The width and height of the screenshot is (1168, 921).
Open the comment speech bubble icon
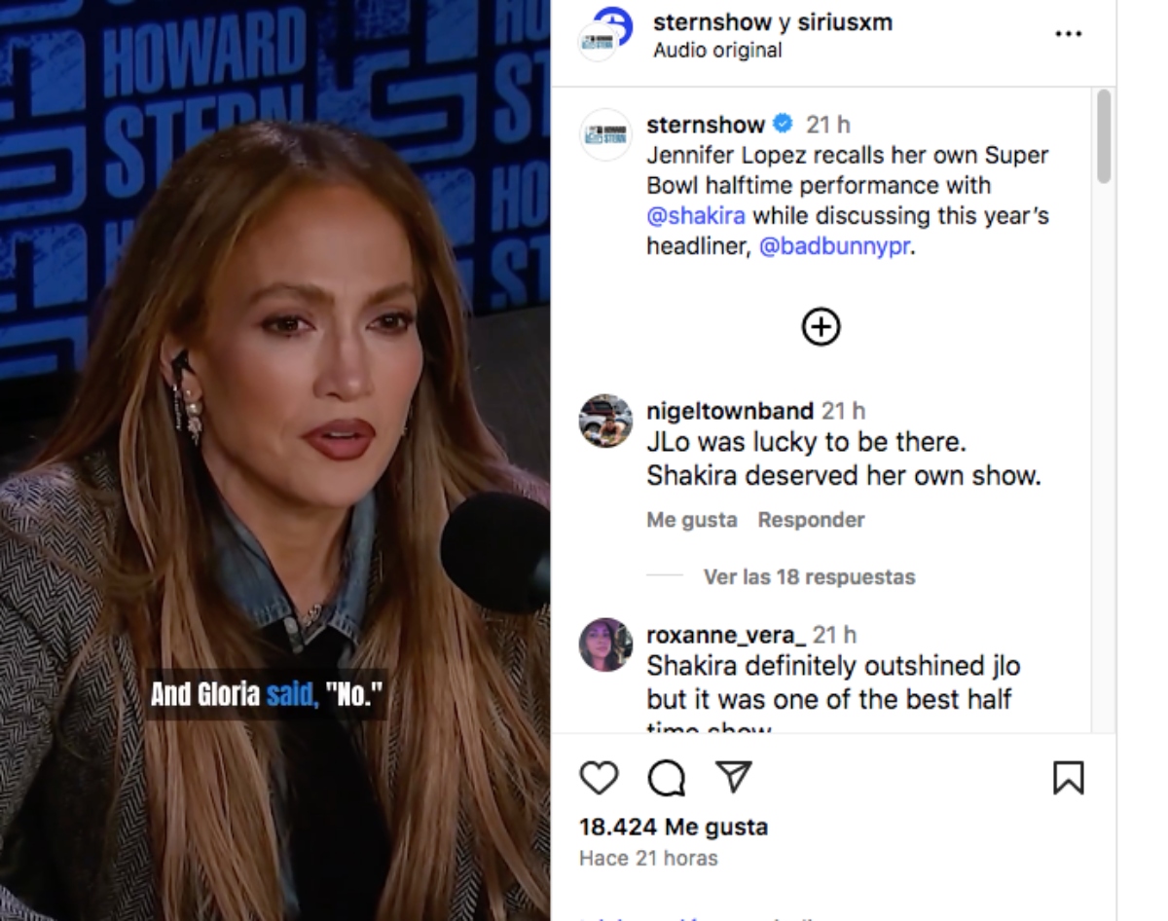(667, 778)
